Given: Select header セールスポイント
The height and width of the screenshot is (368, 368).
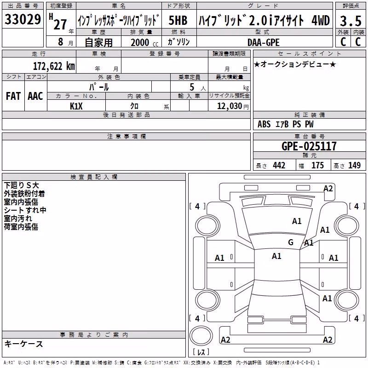Looking at the screenshot, I should point(310,53).
